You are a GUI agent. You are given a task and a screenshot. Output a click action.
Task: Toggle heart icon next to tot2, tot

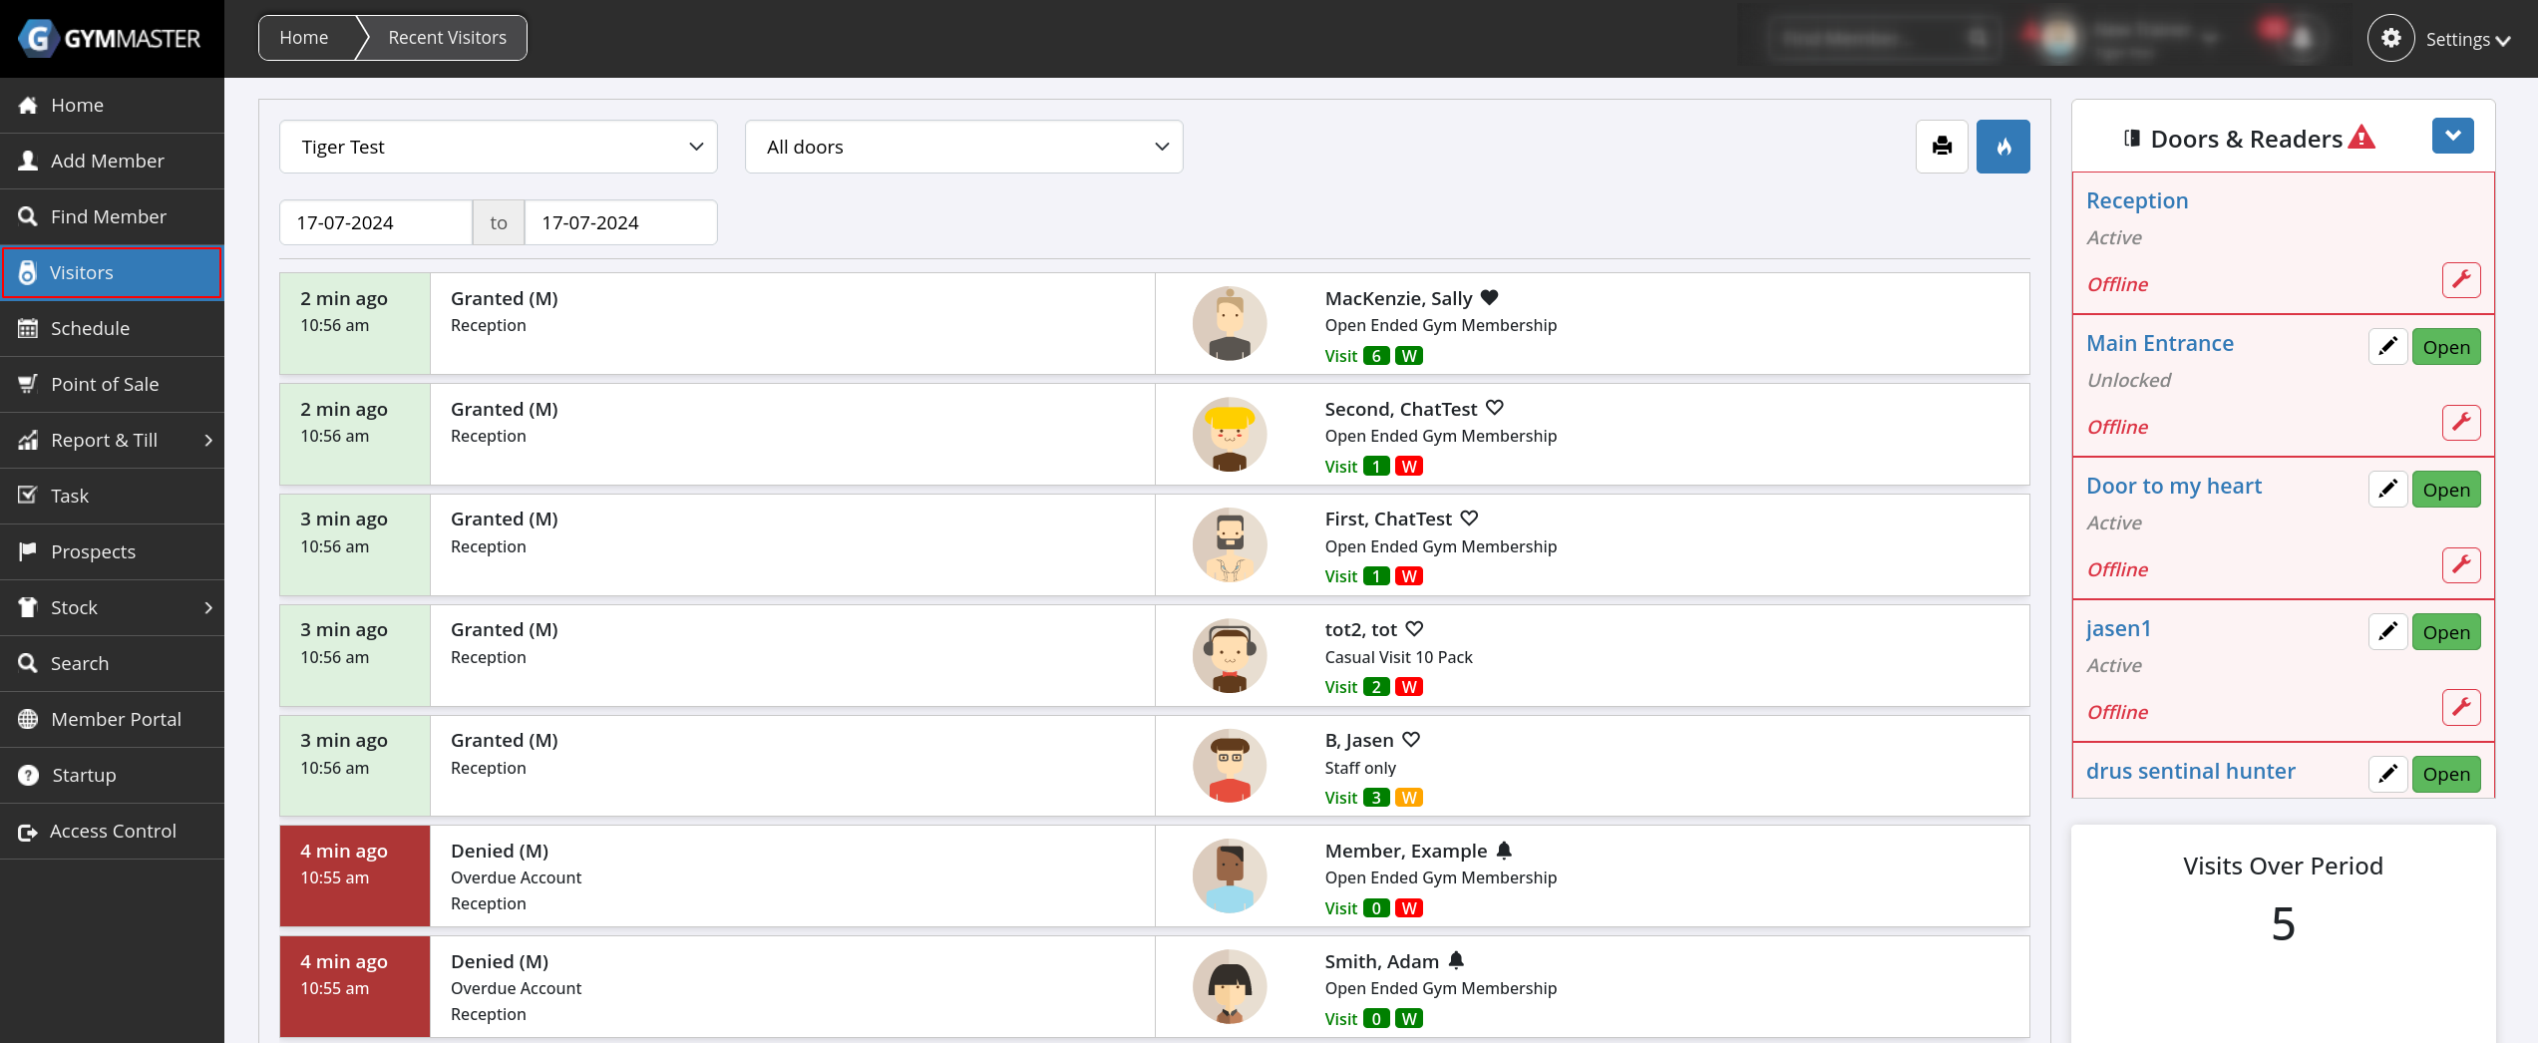[1414, 629]
